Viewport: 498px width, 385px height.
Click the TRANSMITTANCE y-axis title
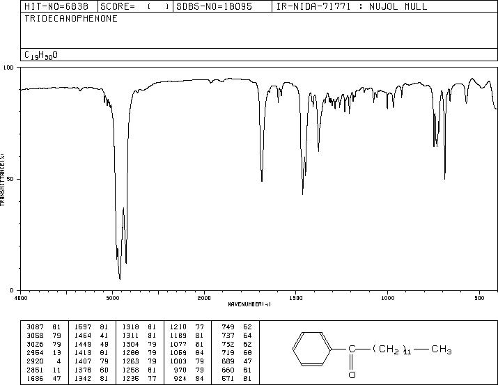coord(3,179)
